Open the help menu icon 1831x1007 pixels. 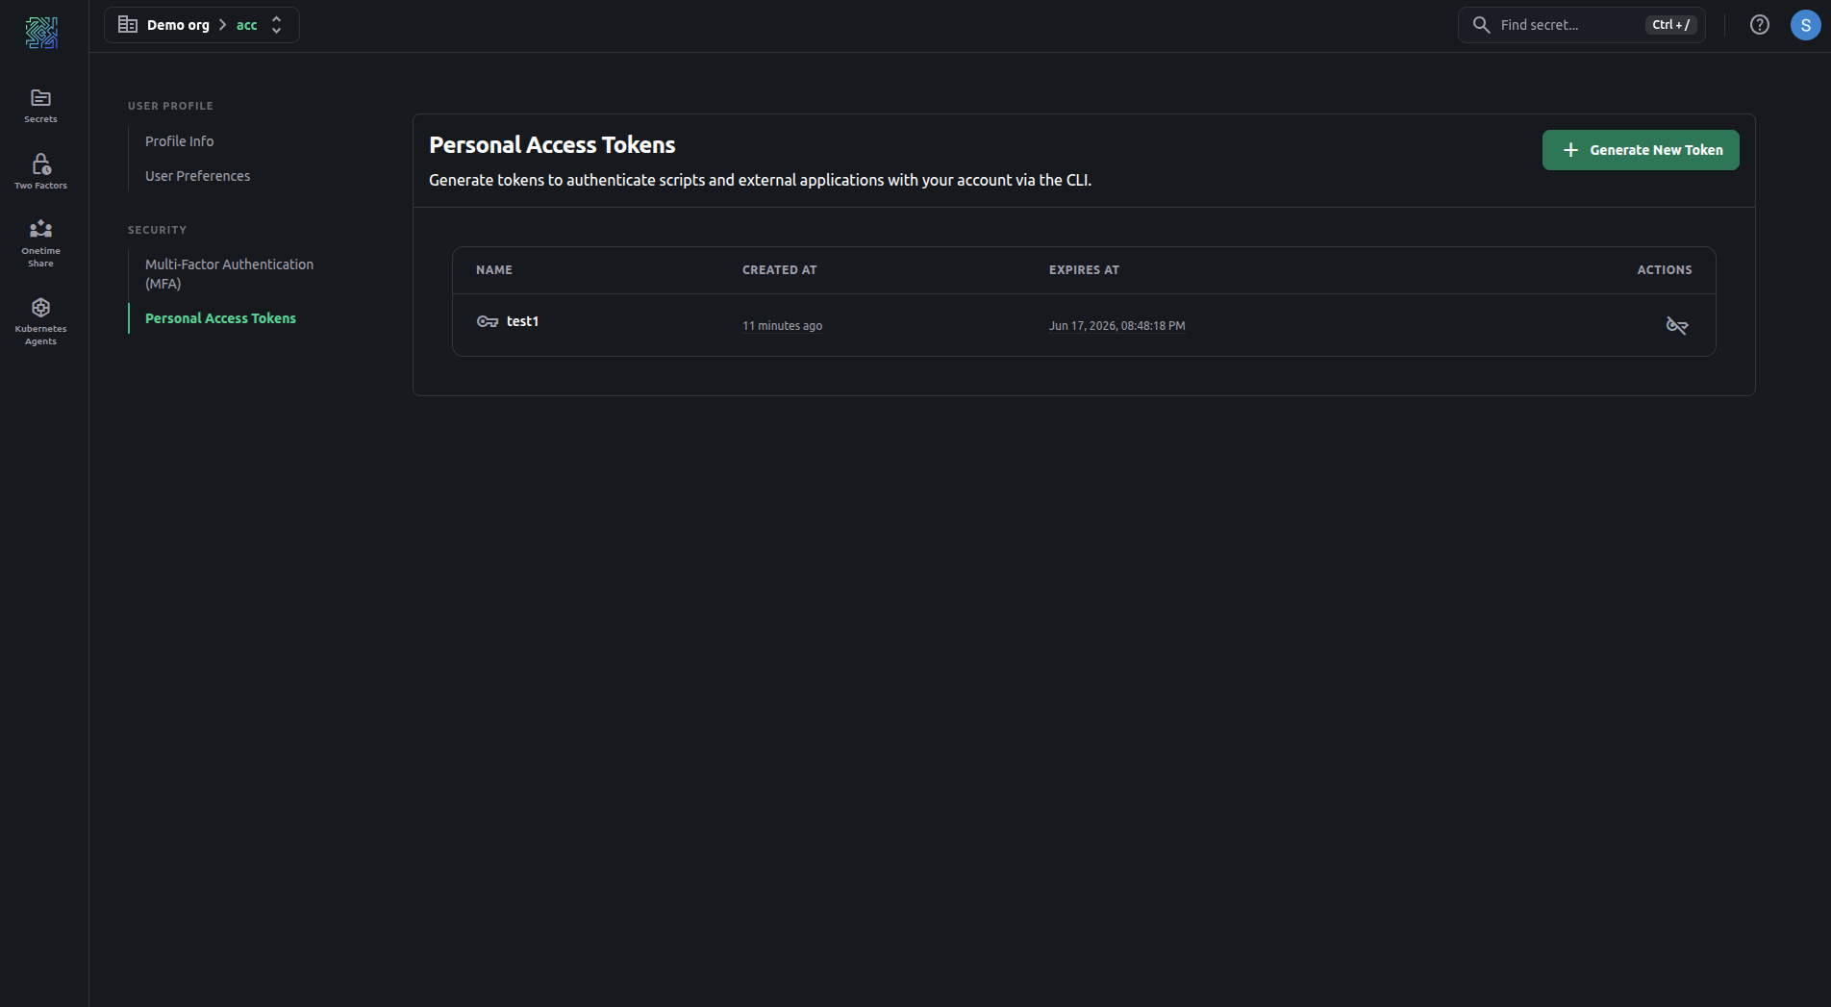(x=1759, y=25)
